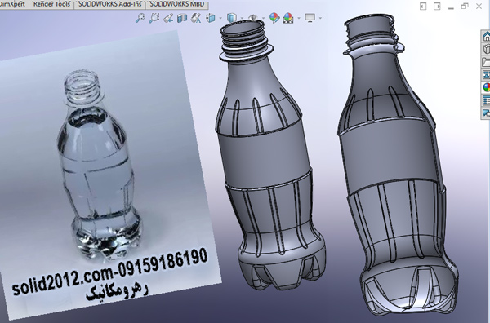Open Appearances task pane color ball icon
Image resolution: width=490 pixels, height=323 pixels.
pyautogui.click(x=486, y=87)
